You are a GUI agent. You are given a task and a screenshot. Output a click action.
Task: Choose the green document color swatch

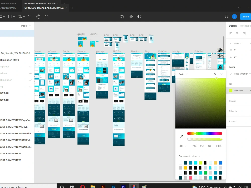(x=206, y=173)
